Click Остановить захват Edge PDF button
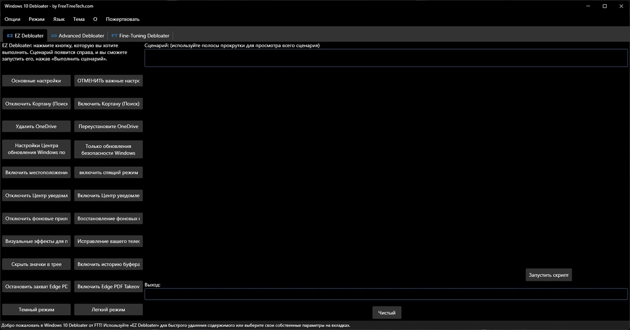The image size is (630, 330). [x=36, y=287]
